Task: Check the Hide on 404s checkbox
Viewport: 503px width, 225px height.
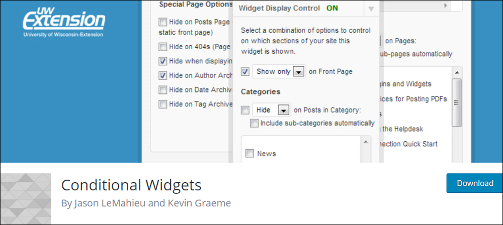Action: point(163,47)
